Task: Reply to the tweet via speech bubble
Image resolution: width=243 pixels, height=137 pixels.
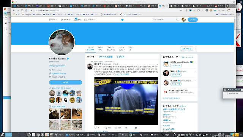Action: pyautogui.click(x=95, y=128)
